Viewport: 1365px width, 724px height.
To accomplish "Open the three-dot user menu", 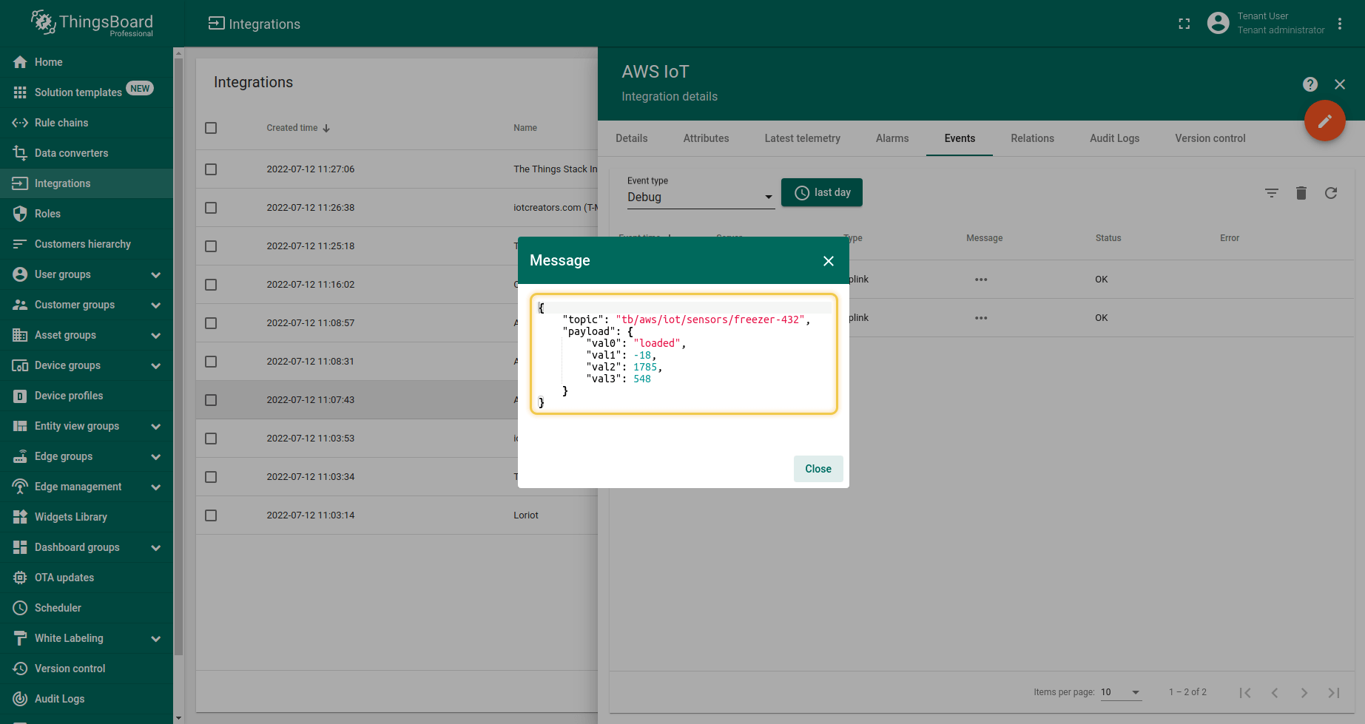I will (x=1339, y=24).
